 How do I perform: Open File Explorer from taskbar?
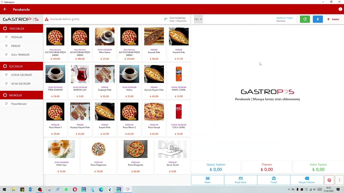[x=13, y=190]
